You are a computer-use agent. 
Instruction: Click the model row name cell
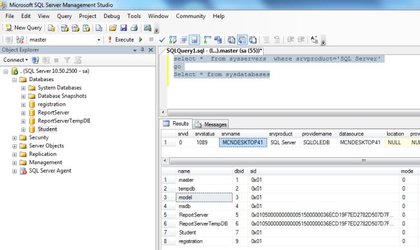[x=204, y=197]
